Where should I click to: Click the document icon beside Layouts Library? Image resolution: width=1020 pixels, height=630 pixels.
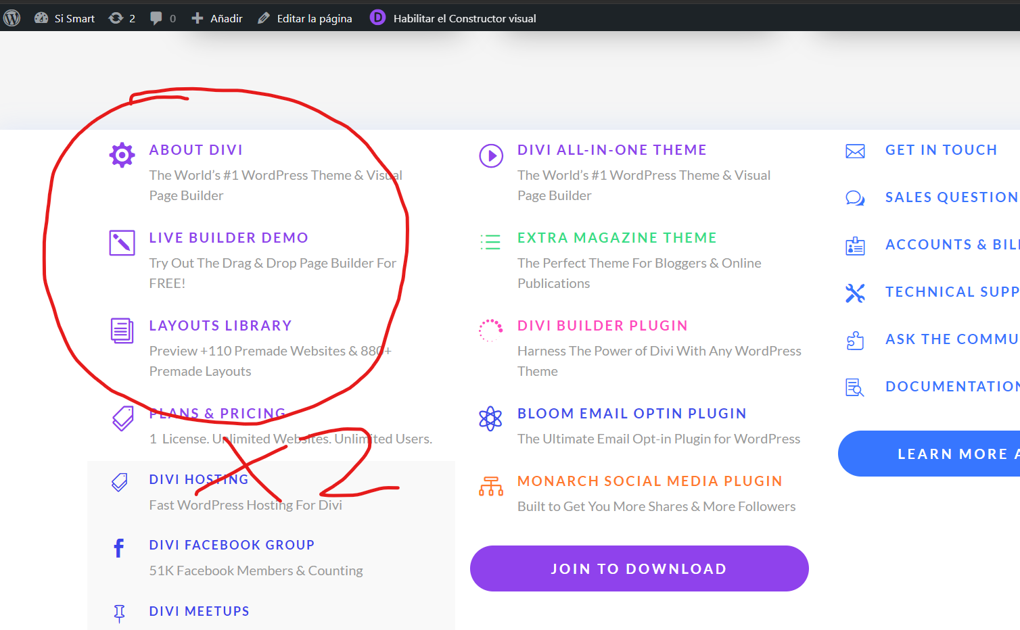(x=122, y=331)
